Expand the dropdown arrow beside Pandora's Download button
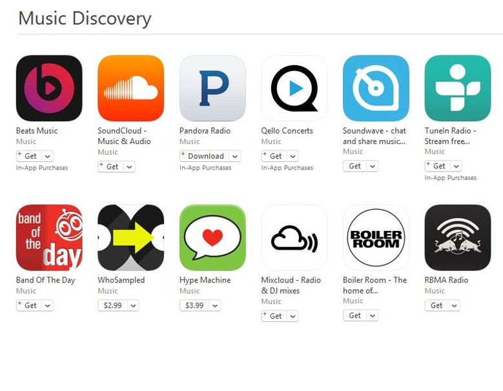 (x=235, y=156)
